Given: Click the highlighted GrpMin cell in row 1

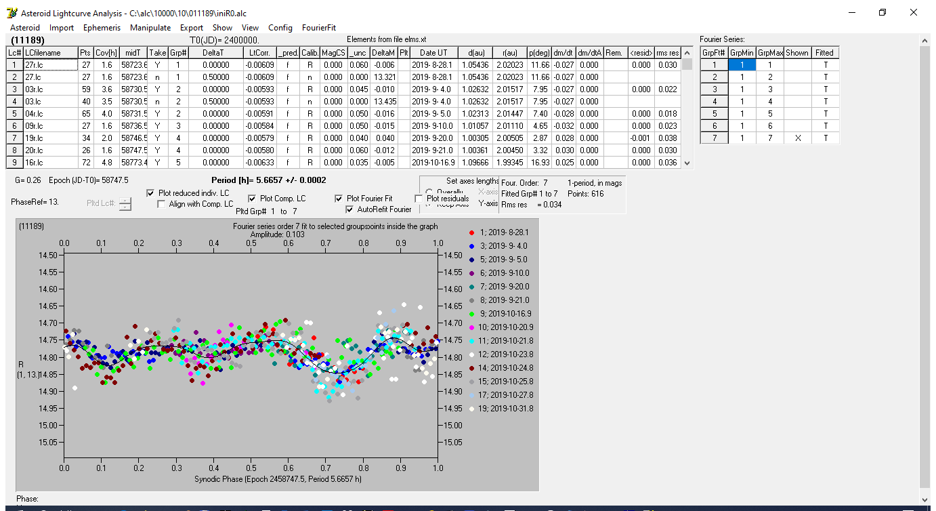Looking at the screenshot, I should [x=742, y=65].
